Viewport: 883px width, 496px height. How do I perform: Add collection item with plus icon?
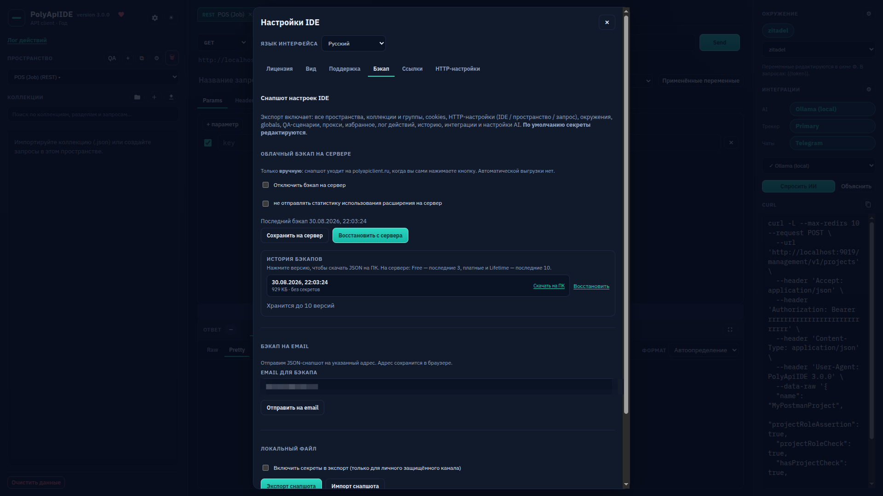coord(154,97)
